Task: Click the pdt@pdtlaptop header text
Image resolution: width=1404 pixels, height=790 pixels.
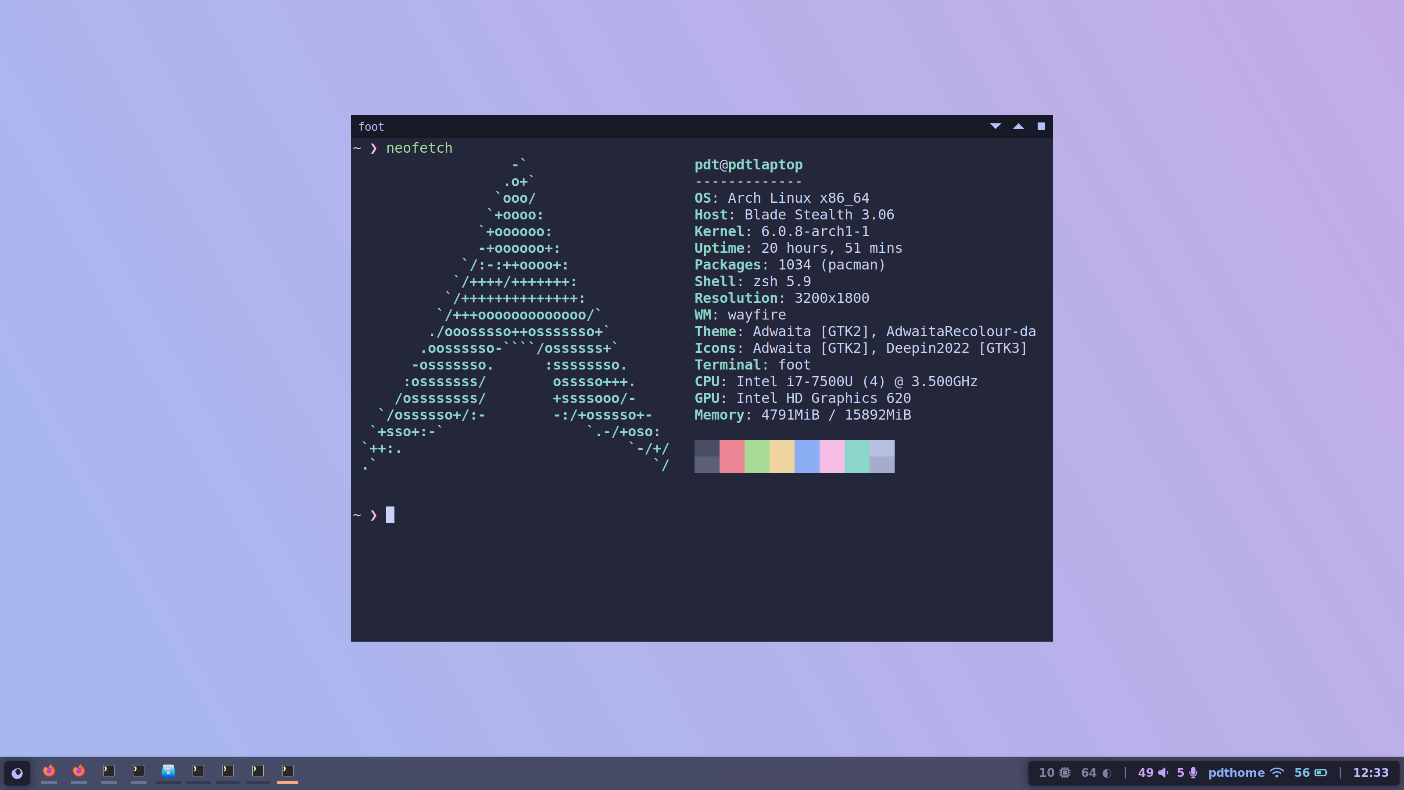Action: (749, 165)
